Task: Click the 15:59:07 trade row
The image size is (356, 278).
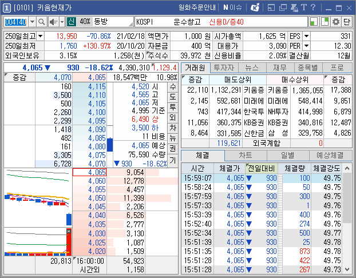Action: tap(262, 178)
